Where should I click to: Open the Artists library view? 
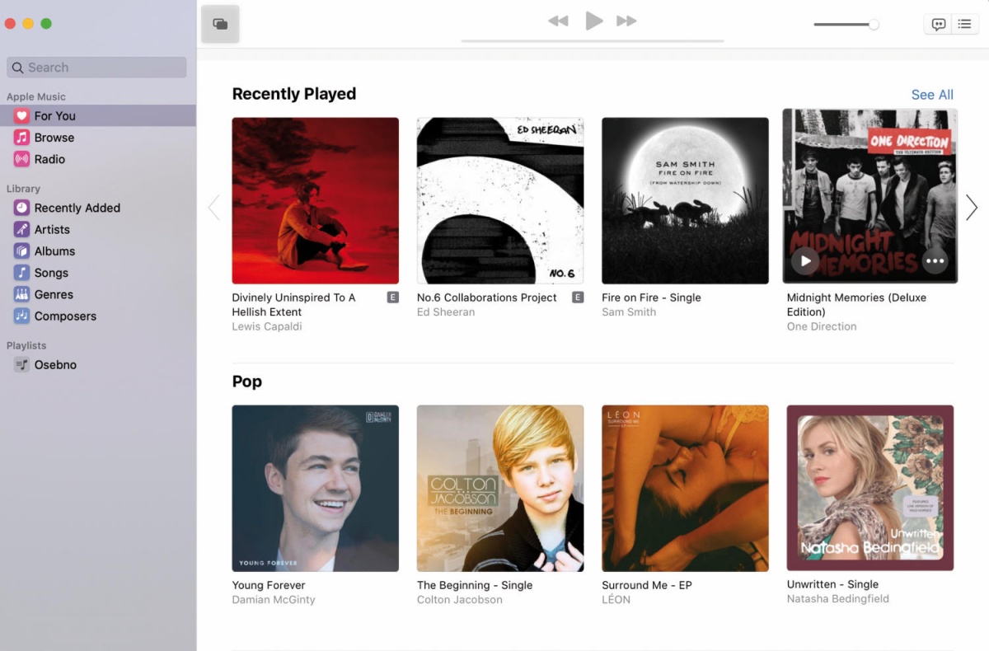(x=98, y=229)
